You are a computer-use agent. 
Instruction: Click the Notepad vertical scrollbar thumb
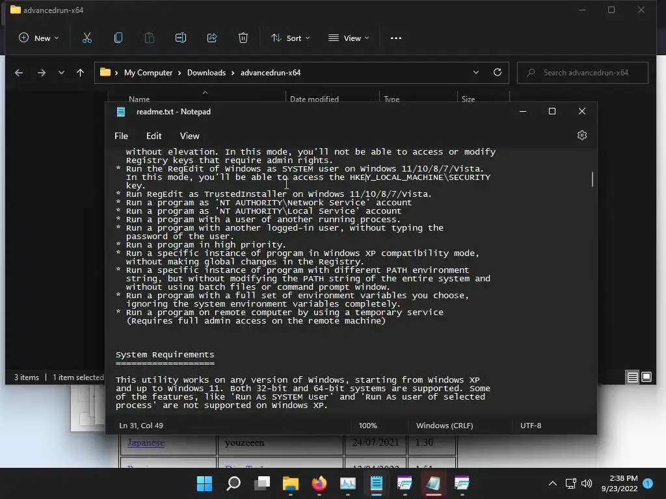tap(592, 179)
